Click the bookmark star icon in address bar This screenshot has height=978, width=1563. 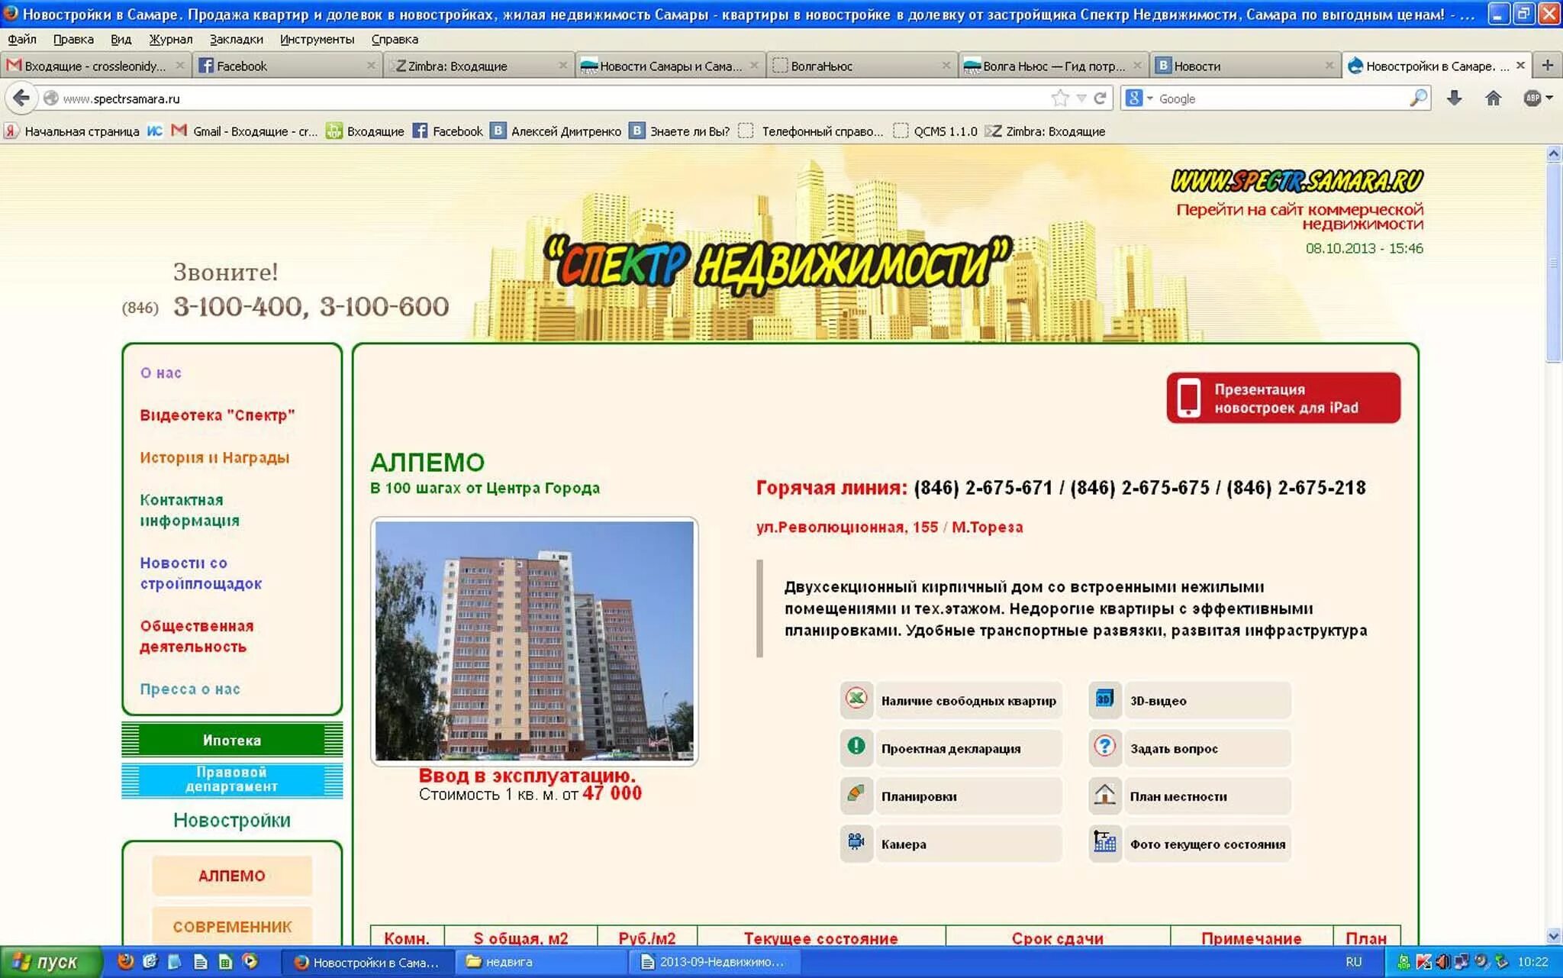[1060, 98]
